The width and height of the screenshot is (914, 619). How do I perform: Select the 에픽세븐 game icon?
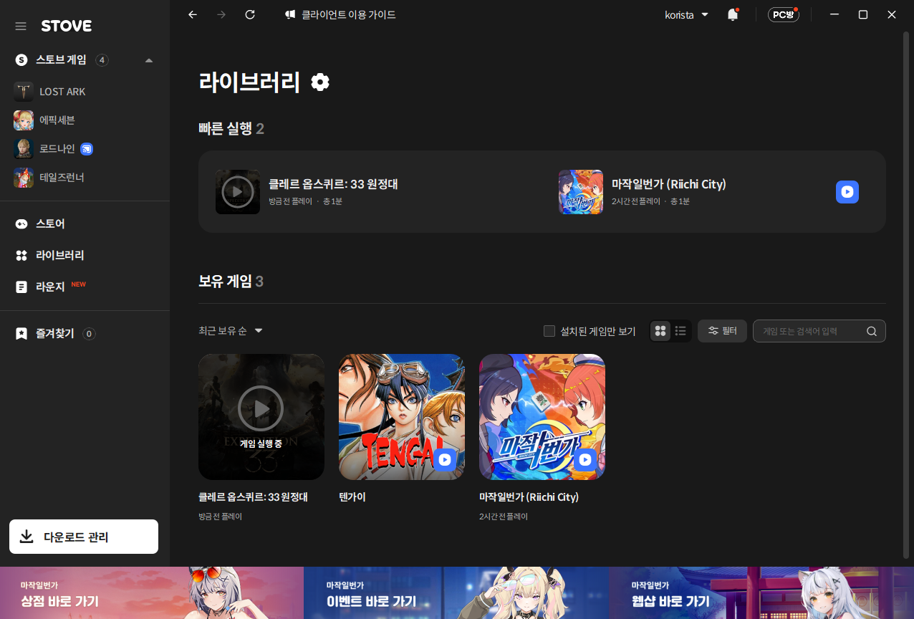[x=24, y=120]
